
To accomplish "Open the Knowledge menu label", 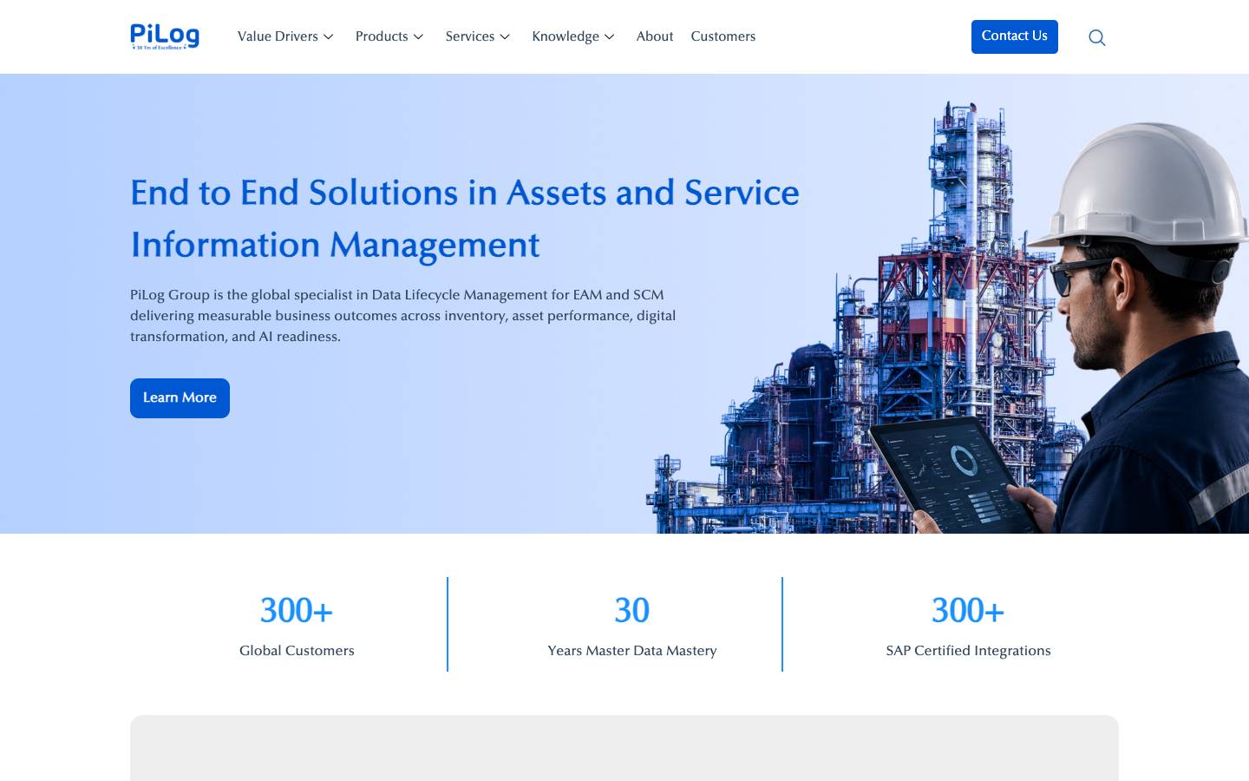I will (x=566, y=36).
